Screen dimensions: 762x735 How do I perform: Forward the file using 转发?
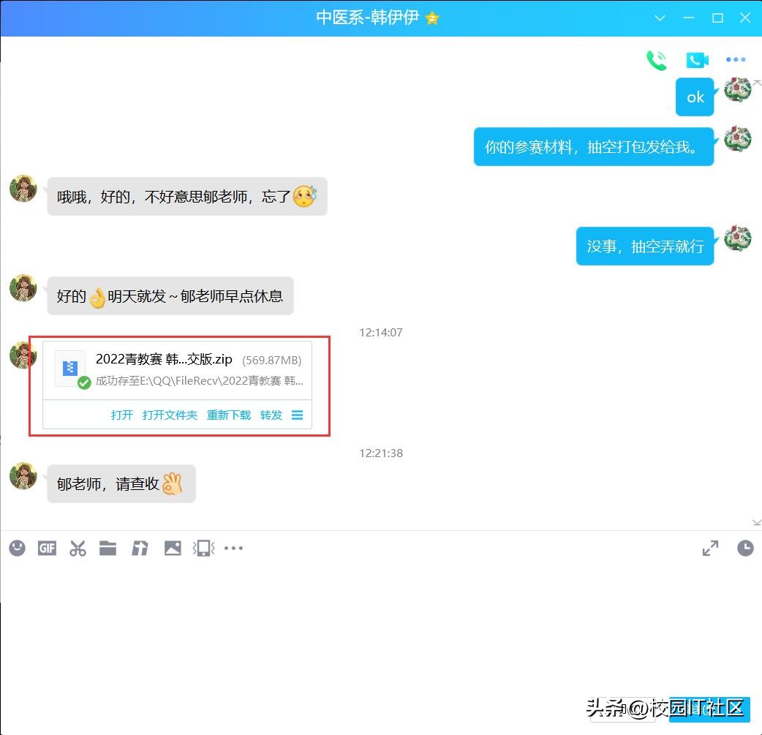[x=271, y=415]
